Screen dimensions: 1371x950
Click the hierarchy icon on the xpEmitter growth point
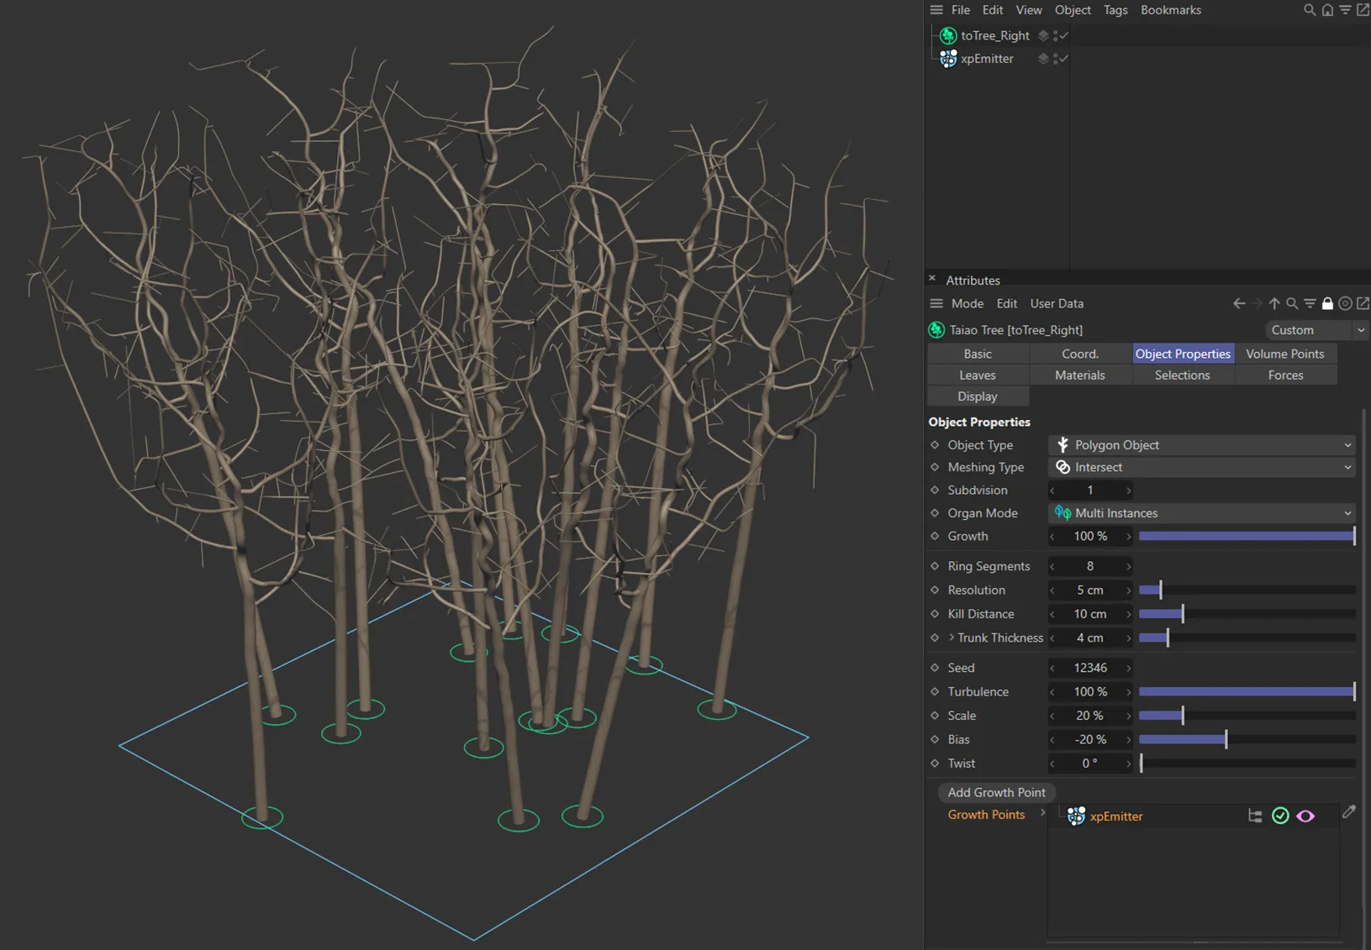(1255, 816)
